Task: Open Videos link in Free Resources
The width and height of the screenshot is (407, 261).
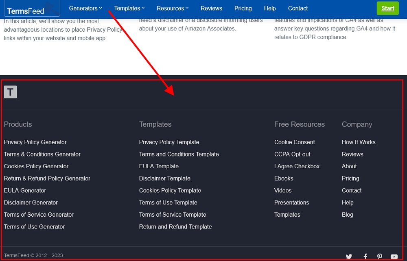Action: click(x=283, y=191)
